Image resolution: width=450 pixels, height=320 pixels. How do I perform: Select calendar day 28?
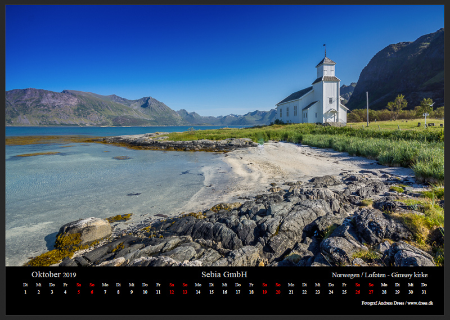(384, 292)
